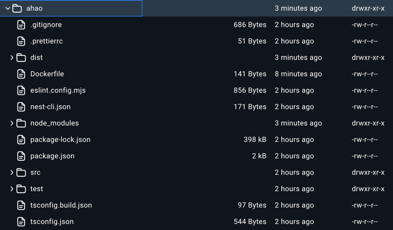This screenshot has height=230, width=393.
Task: Click the src folder permissions text
Action: [368, 172]
